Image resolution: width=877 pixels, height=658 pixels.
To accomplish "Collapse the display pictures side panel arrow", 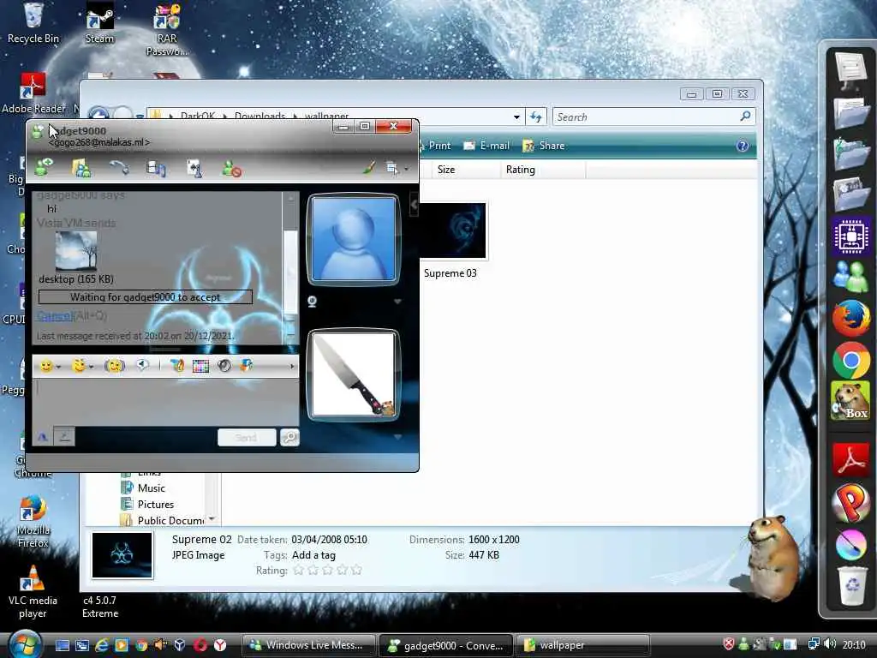I will click(414, 206).
